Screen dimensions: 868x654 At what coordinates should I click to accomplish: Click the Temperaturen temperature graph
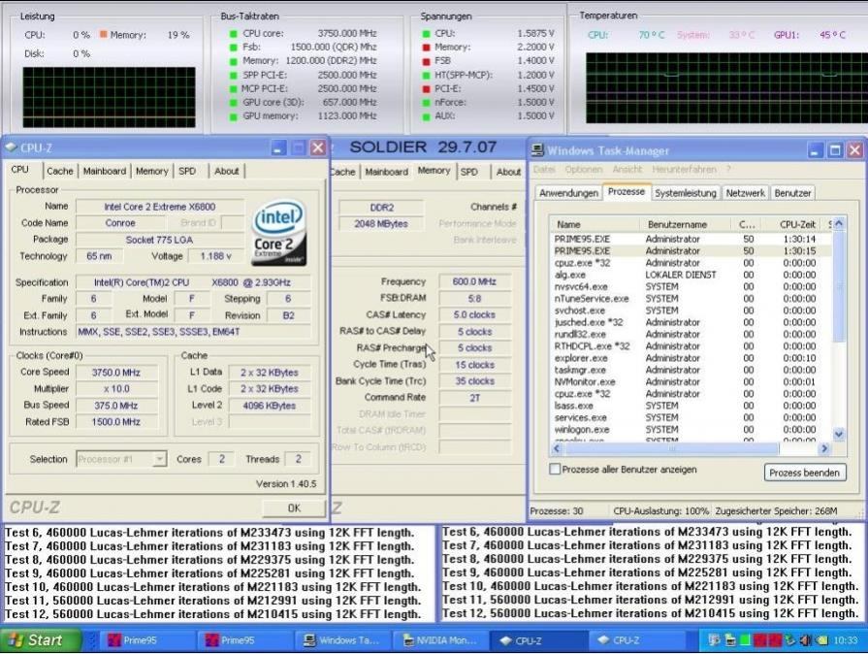pyautogui.click(x=726, y=88)
